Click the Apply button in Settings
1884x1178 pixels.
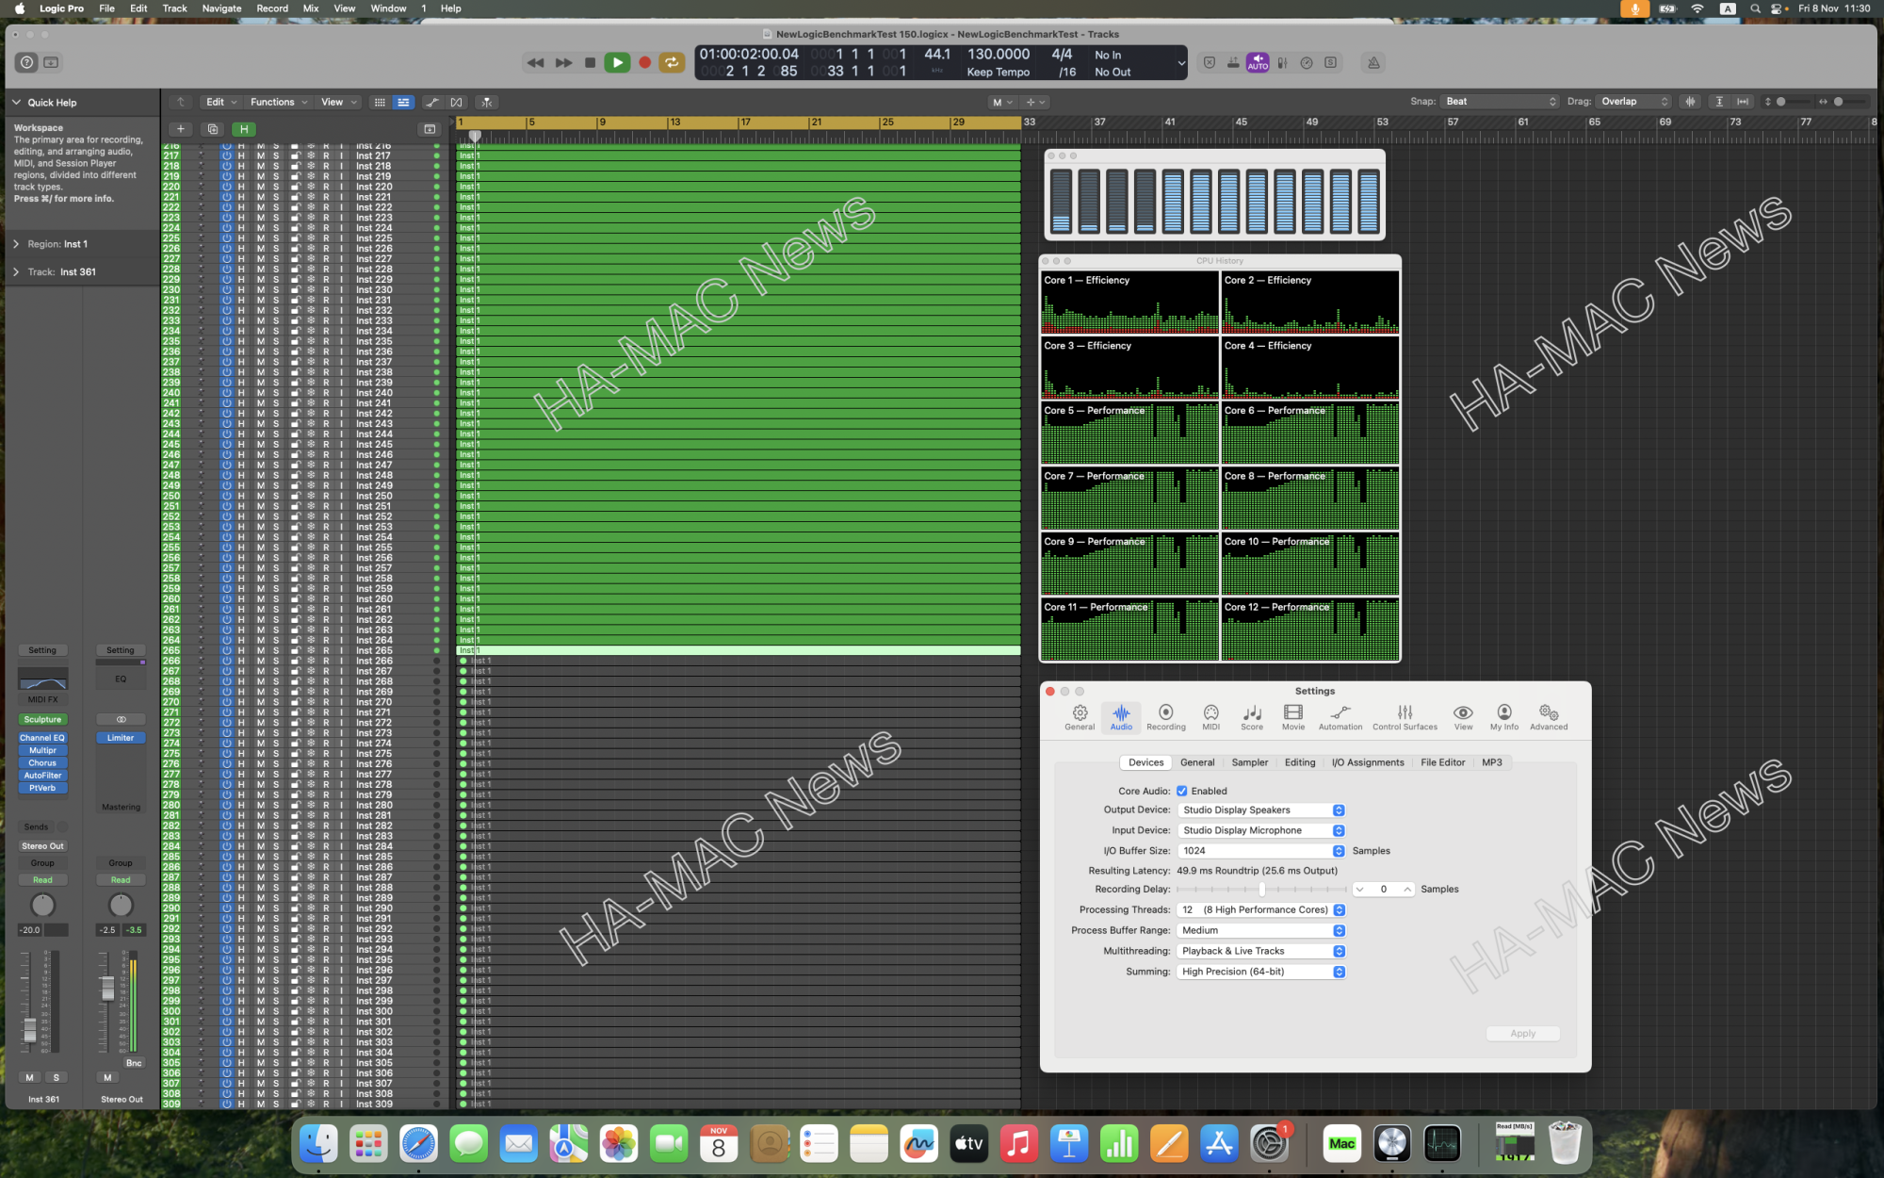click(1522, 1033)
